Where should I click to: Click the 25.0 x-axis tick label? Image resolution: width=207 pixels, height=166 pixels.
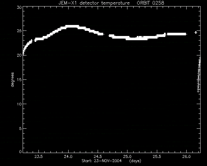click(x=127, y=157)
